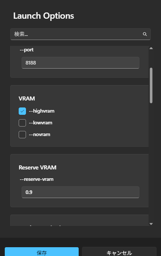Viewport: 161px width, 256px height.
Task: Click the --port field showing 8188
Action: 80,63
